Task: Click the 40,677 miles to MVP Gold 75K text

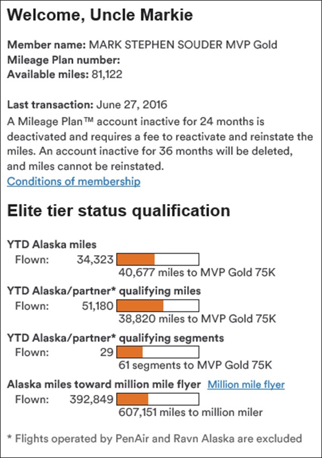Action: tap(197, 272)
